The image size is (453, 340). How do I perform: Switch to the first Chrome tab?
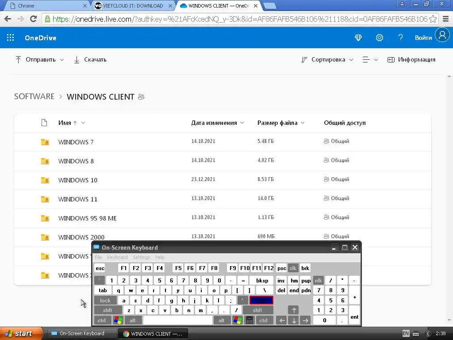click(48, 6)
